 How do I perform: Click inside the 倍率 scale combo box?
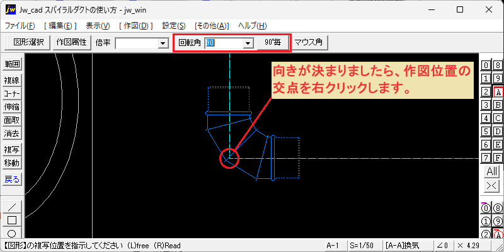click(137, 43)
